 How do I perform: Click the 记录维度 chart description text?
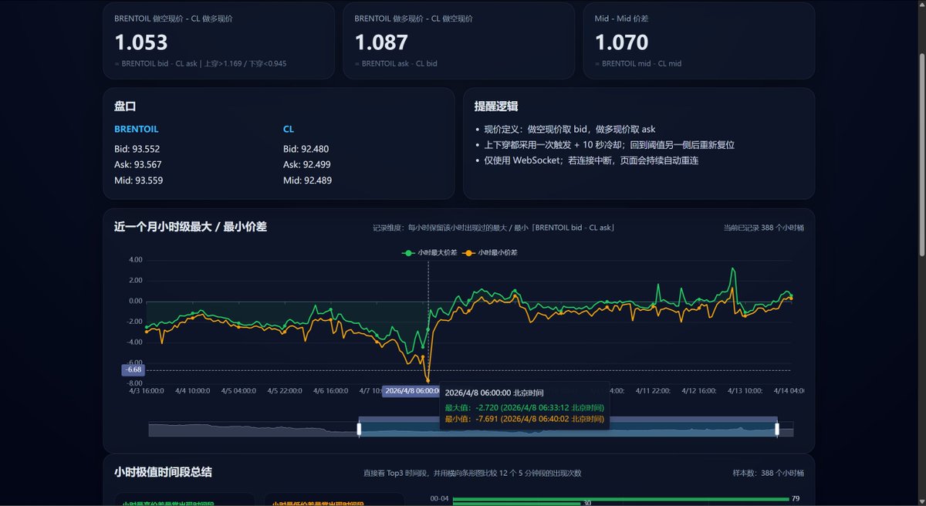click(x=493, y=228)
